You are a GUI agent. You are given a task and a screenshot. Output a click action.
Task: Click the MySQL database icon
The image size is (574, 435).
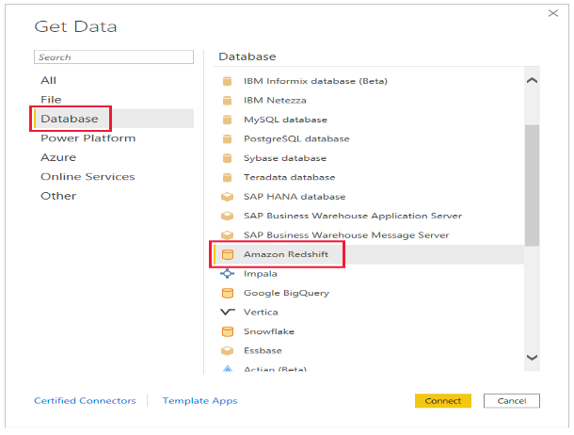(226, 120)
